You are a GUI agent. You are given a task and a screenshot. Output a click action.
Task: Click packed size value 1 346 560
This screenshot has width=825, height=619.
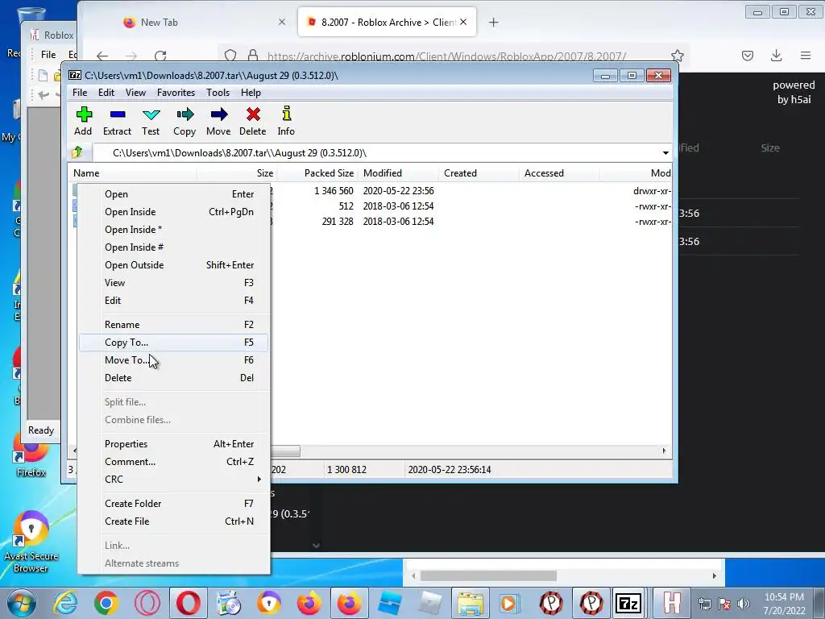click(334, 191)
